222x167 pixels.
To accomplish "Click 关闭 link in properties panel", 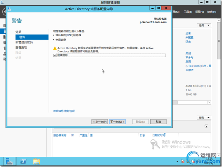I will 188,53.
